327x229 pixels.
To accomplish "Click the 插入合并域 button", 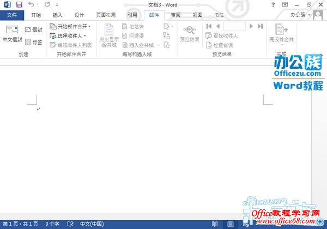I will coord(138,45).
